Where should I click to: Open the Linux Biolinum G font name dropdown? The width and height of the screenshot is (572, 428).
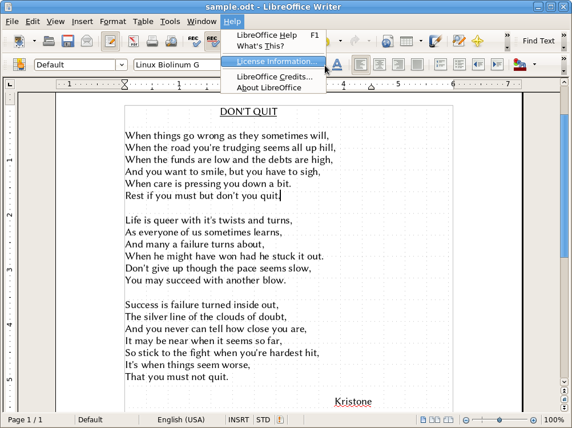point(176,64)
